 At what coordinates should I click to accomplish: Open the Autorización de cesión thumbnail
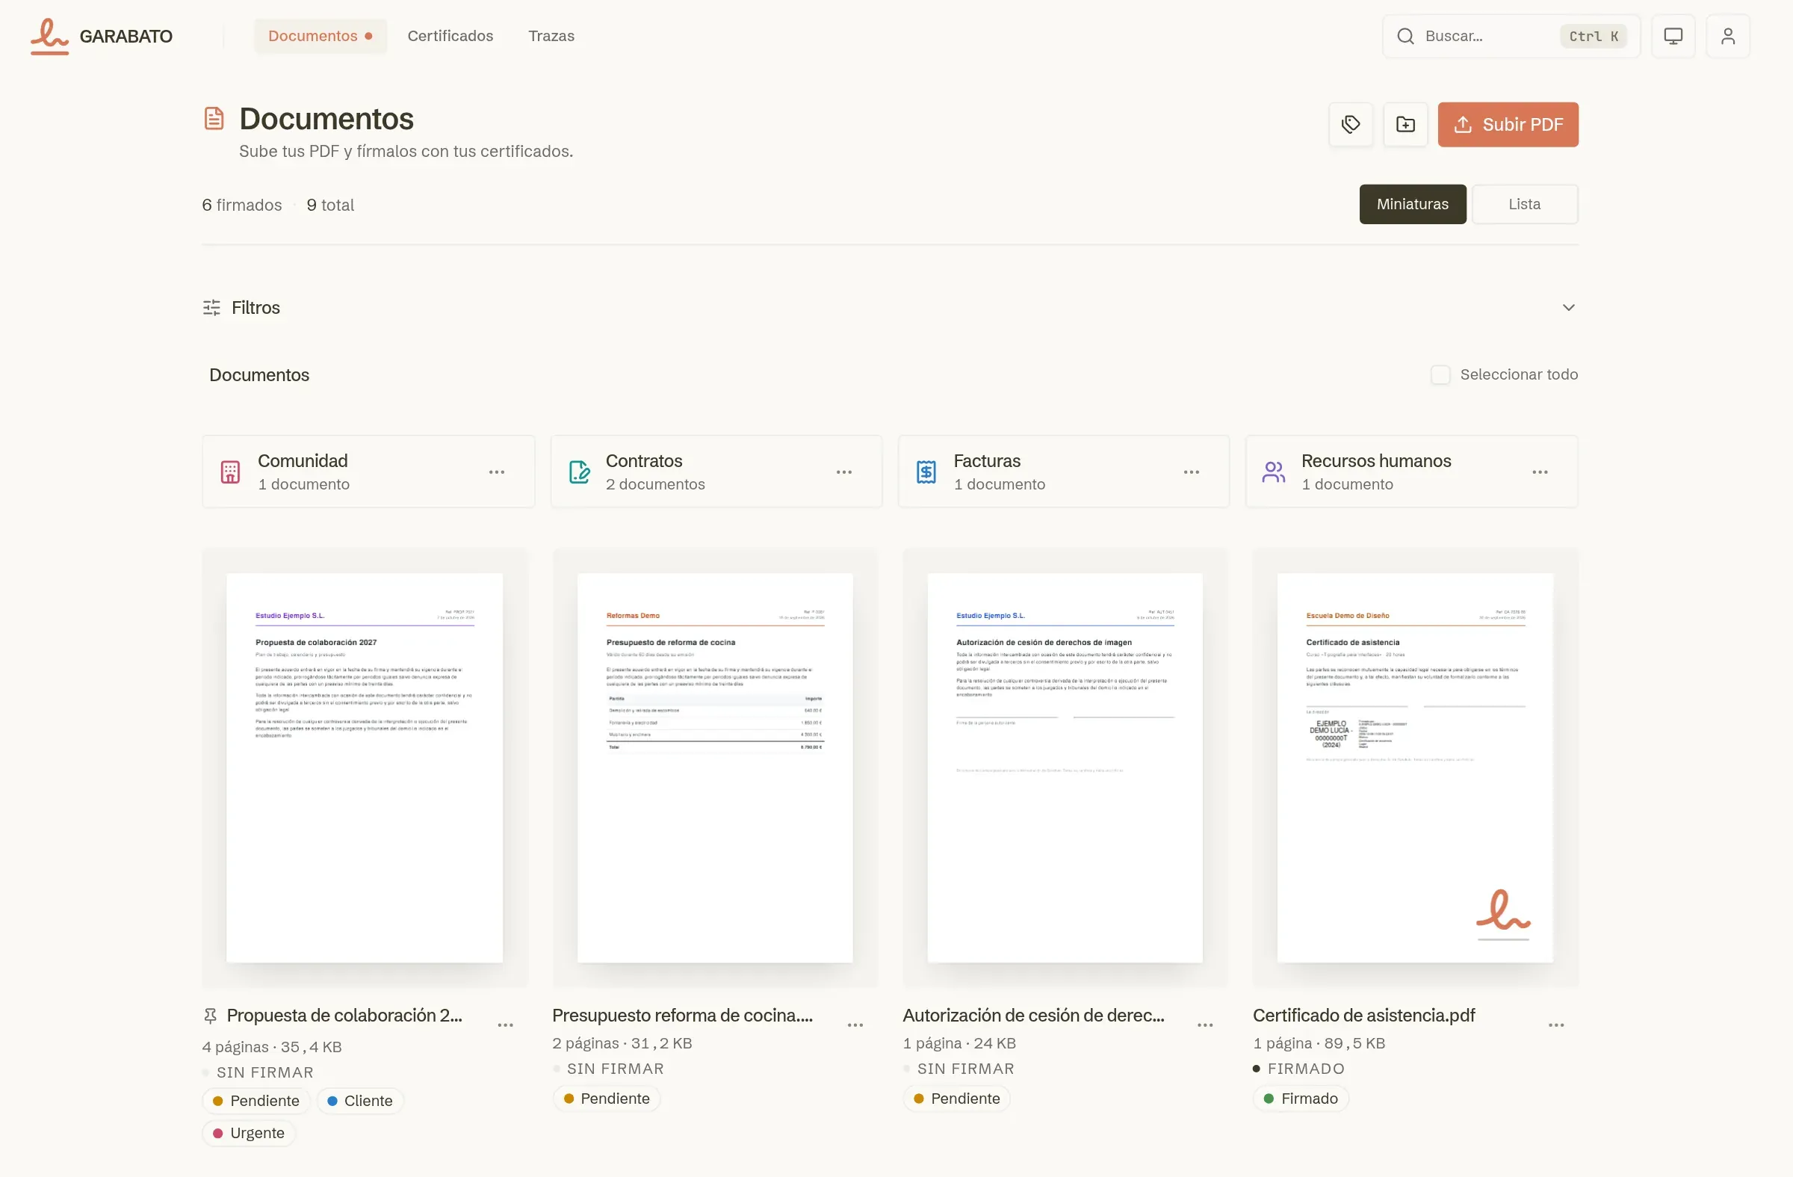point(1065,767)
